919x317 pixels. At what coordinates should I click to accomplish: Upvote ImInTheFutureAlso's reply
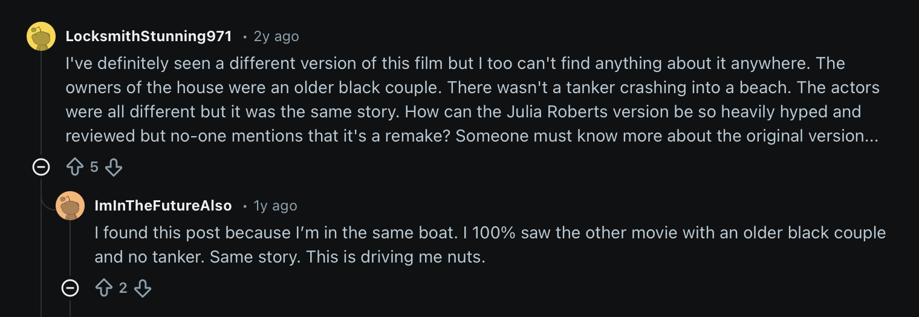[x=104, y=288]
